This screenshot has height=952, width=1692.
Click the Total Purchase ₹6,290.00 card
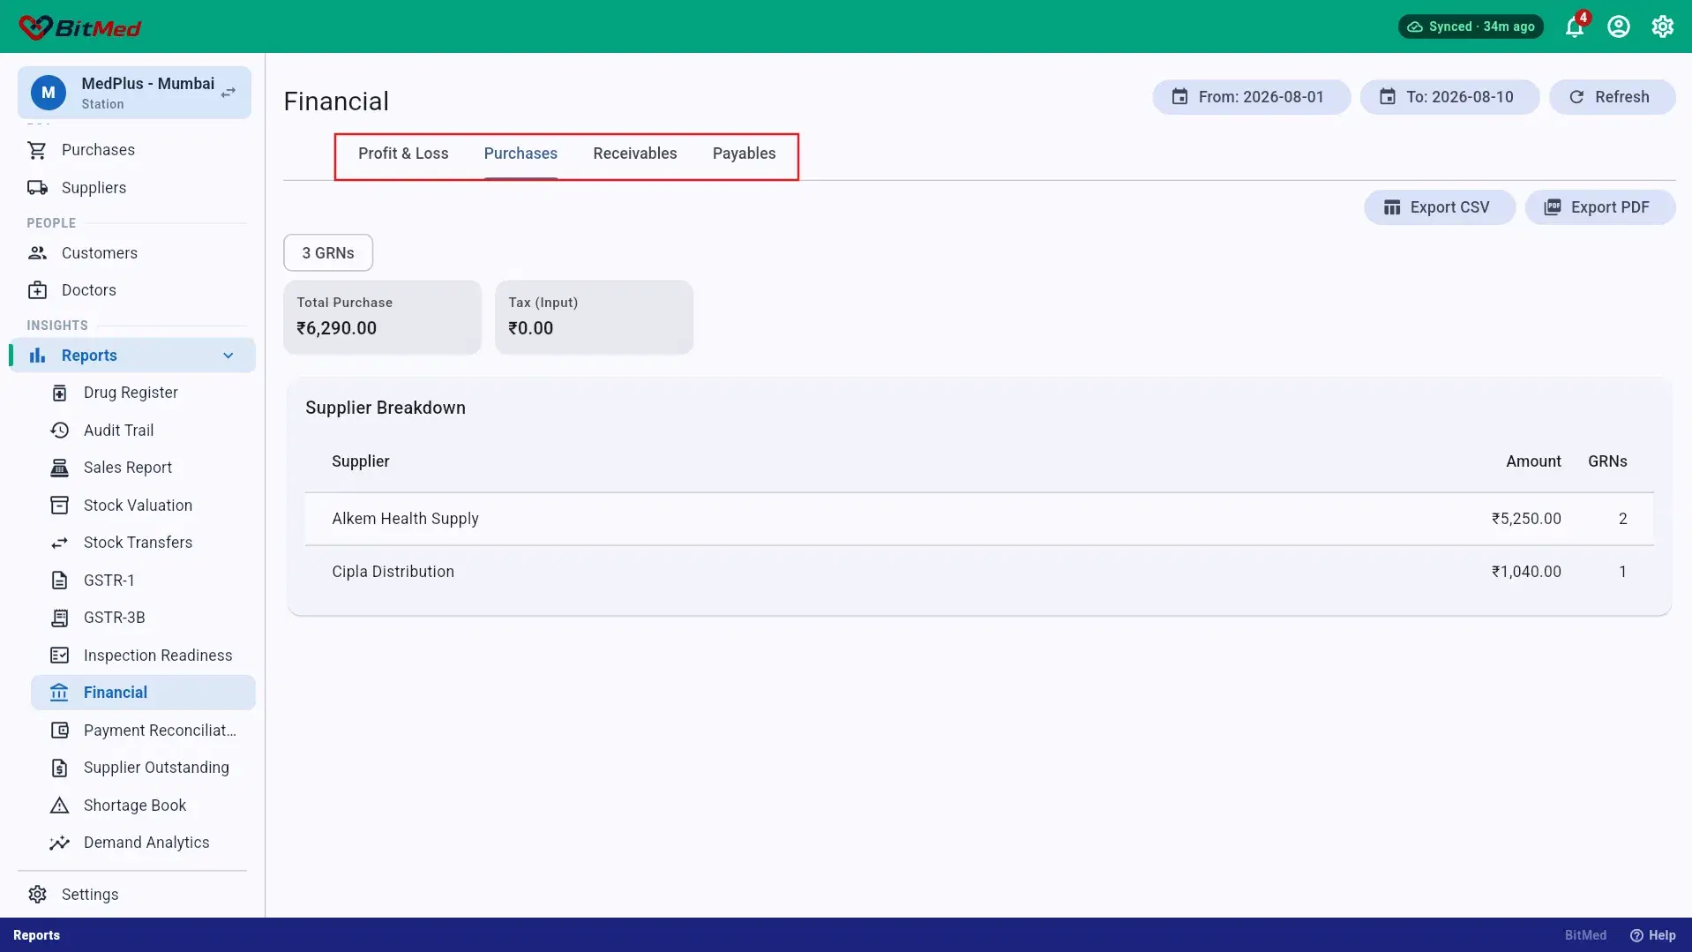point(382,317)
